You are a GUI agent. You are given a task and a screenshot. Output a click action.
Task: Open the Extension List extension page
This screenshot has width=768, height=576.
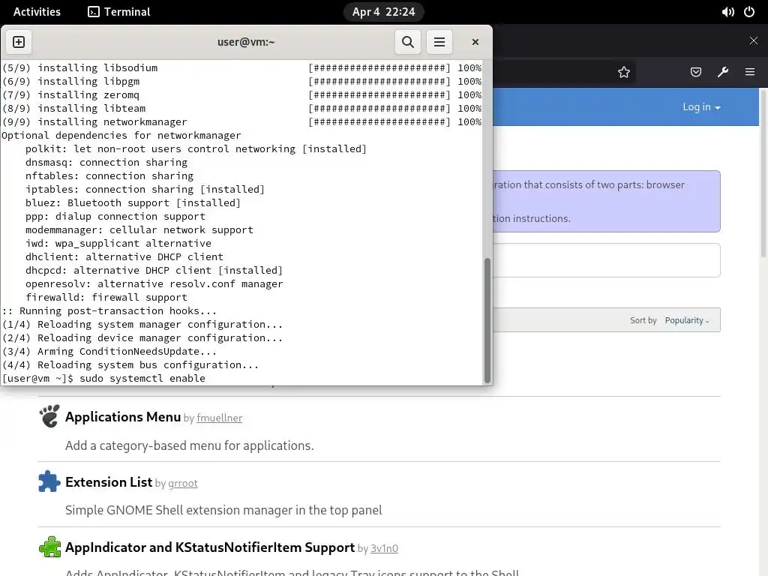tap(109, 482)
